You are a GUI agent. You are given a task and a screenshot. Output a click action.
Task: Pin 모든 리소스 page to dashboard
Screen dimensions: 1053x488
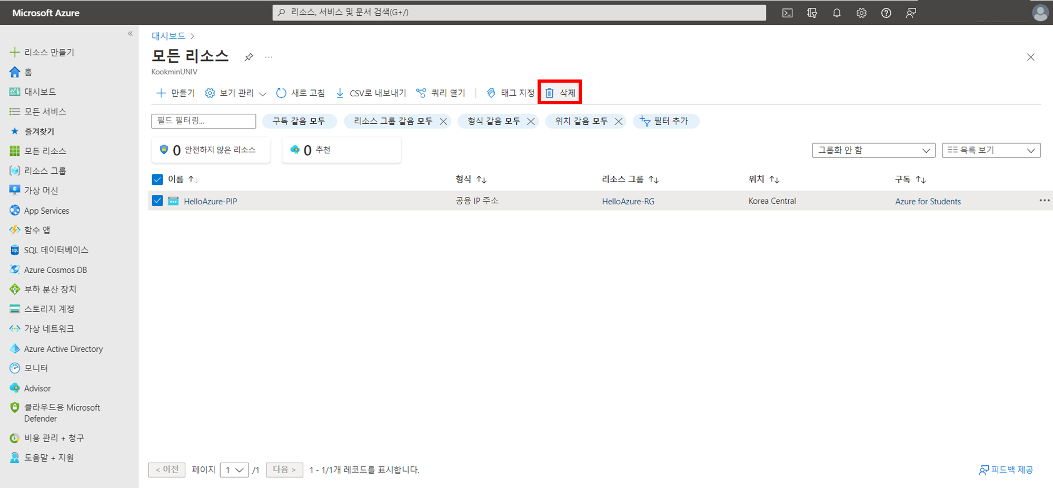coord(249,57)
